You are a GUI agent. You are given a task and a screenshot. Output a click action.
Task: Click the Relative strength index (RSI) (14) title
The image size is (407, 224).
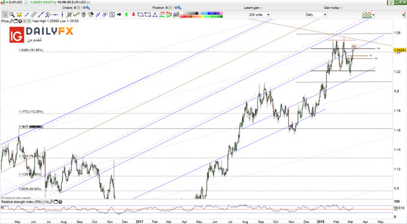pos(25,202)
